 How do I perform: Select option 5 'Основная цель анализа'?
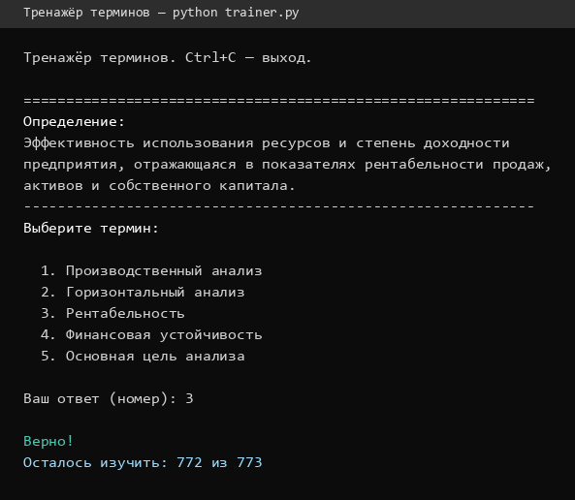click(143, 356)
